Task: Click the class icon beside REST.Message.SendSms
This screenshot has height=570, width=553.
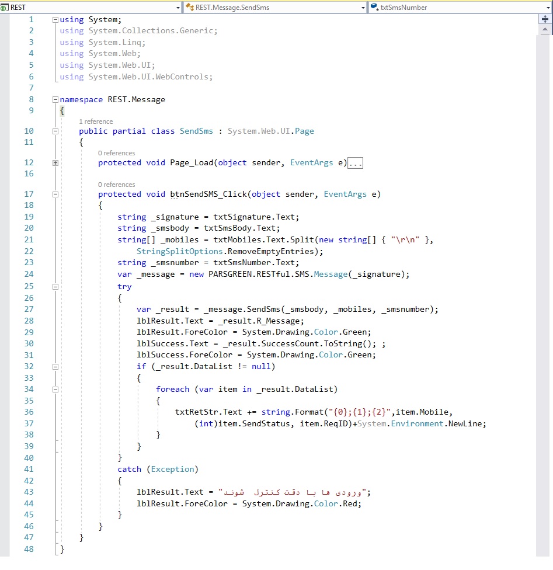Action: point(189,8)
